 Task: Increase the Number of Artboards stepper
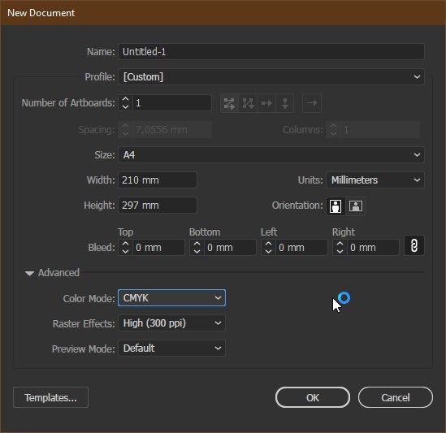(x=125, y=99)
